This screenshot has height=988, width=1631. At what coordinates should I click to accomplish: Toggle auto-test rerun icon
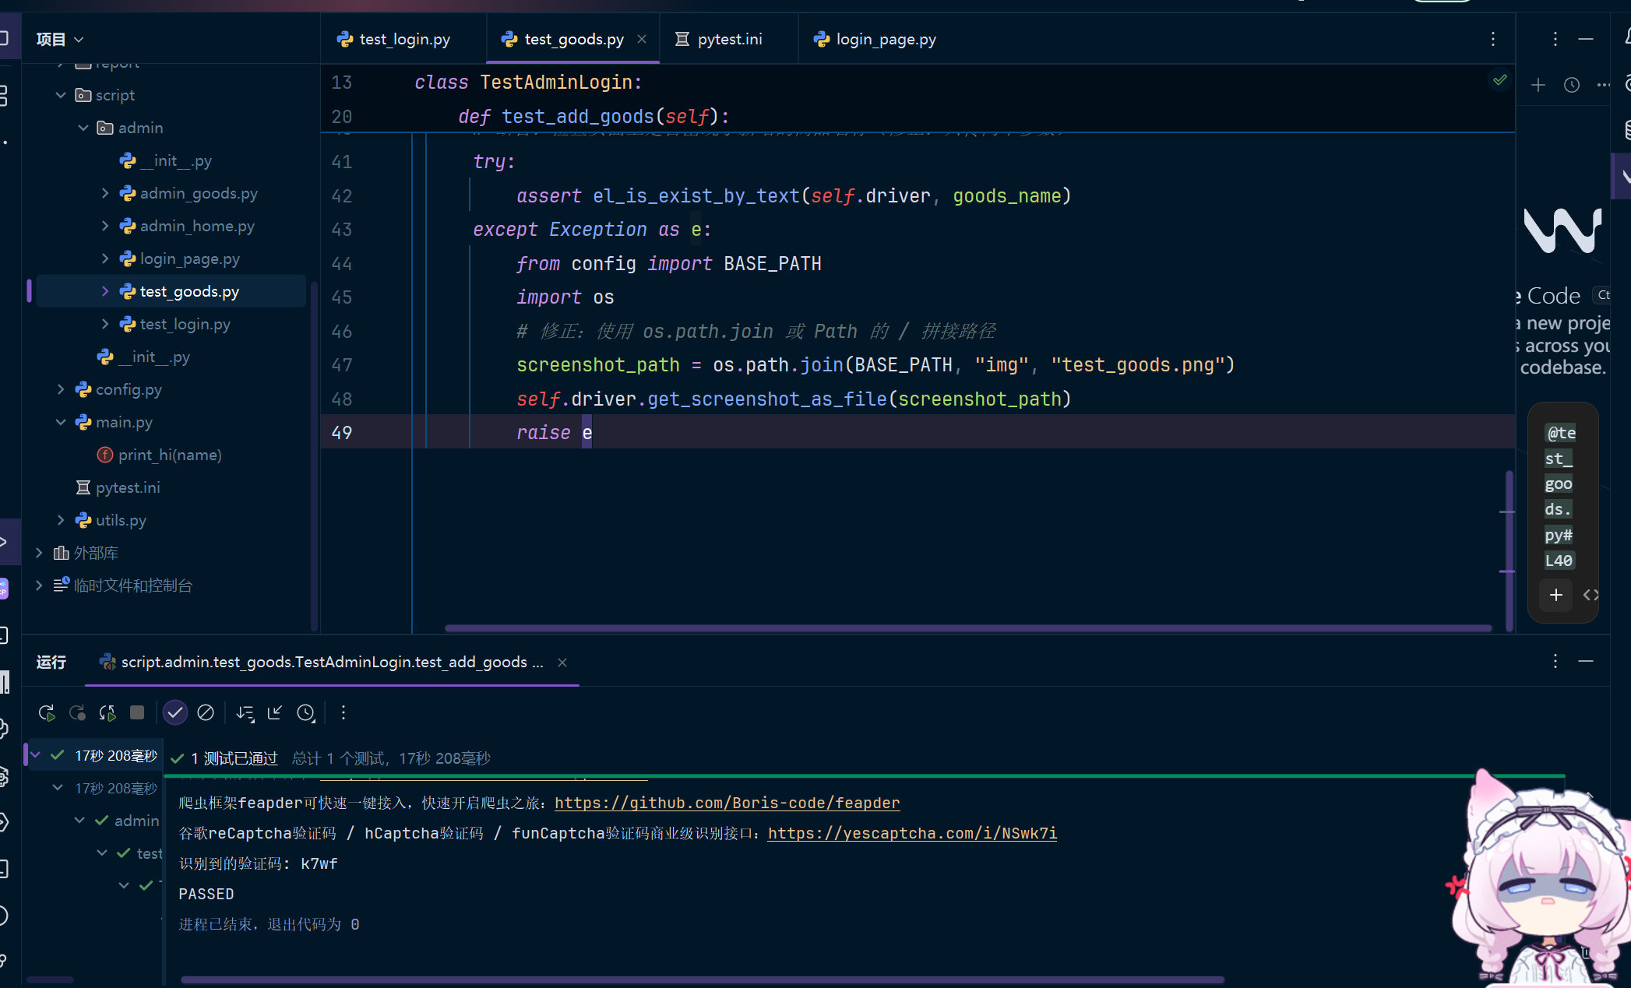tap(107, 712)
